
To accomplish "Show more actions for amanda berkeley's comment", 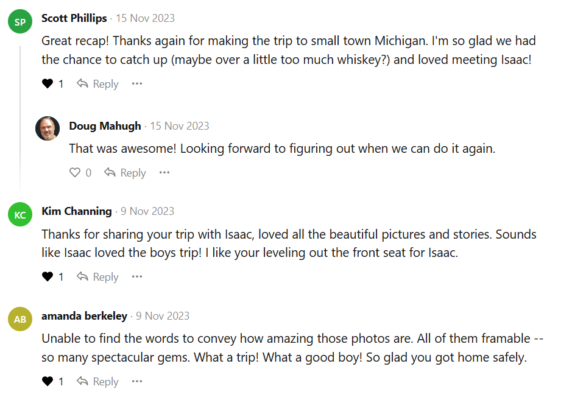I will coord(137,382).
